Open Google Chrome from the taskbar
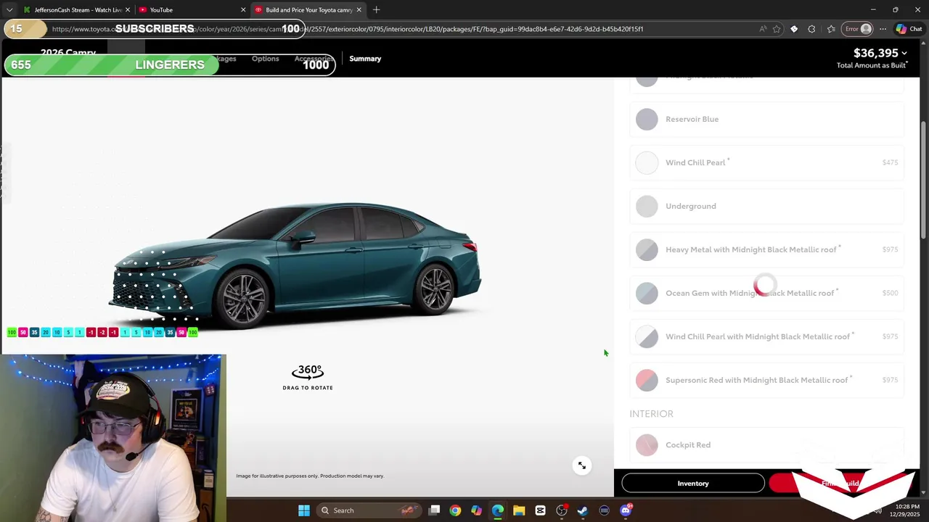This screenshot has width=929, height=522. click(x=455, y=510)
